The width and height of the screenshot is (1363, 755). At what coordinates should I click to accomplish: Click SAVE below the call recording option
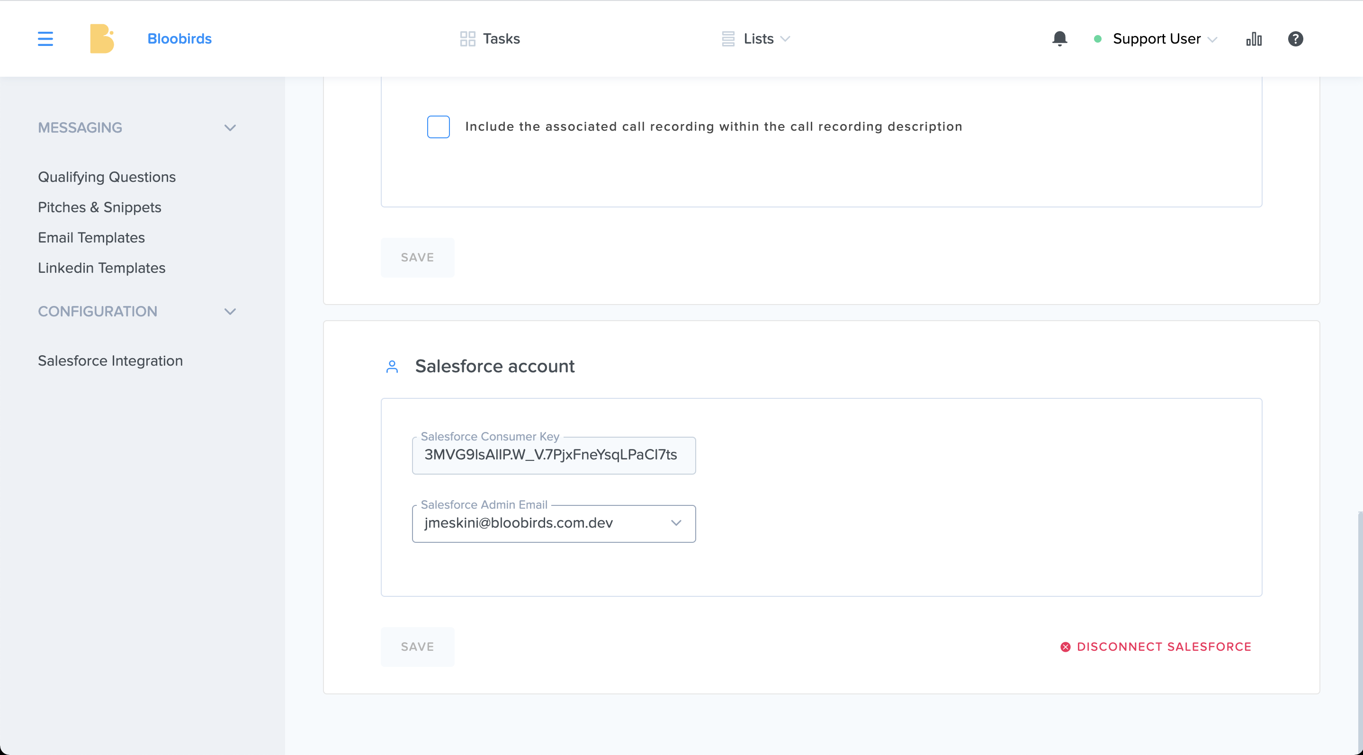(417, 257)
